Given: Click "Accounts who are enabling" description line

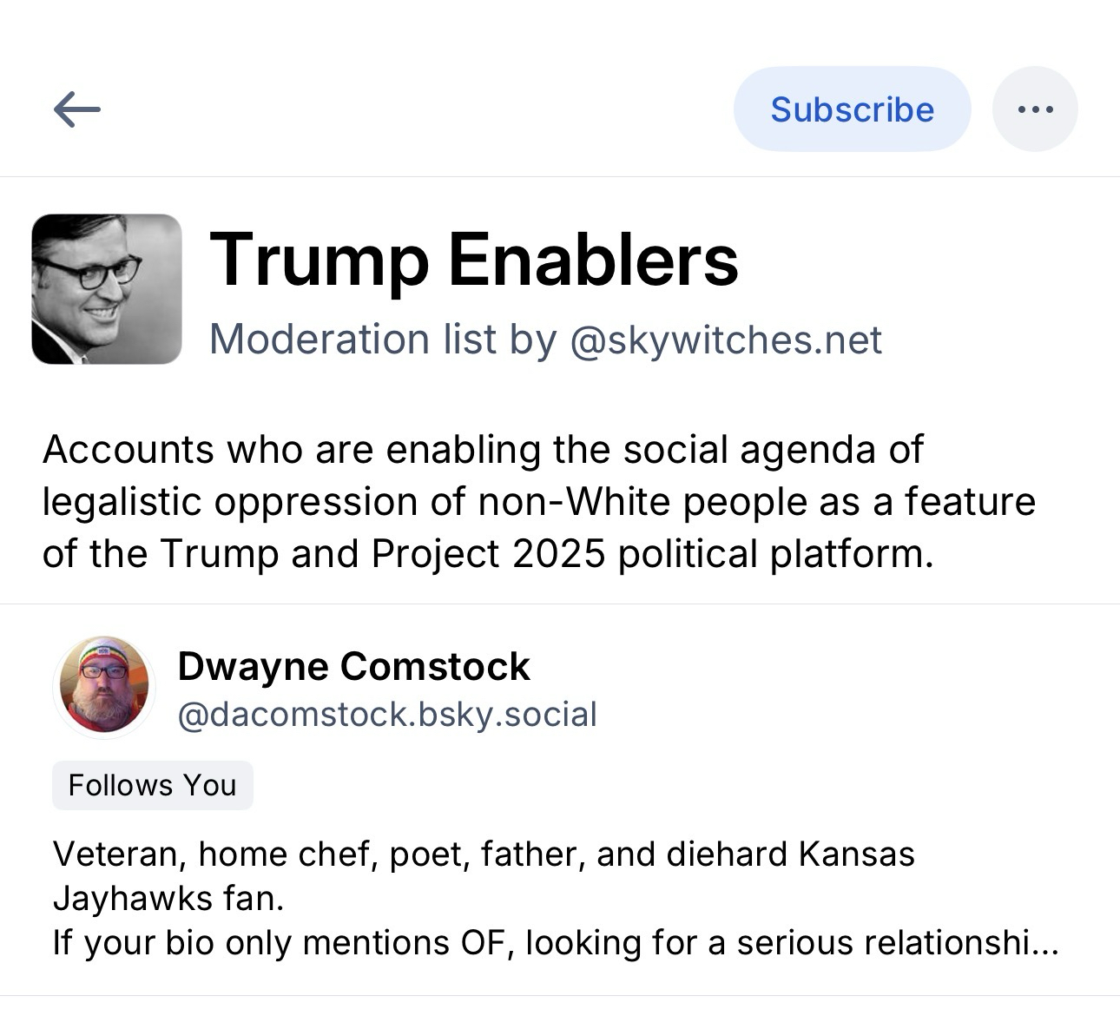Looking at the screenshot, I should 483,450.
